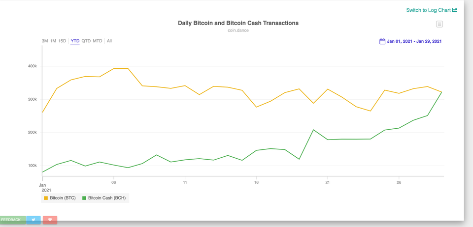Click Switch to Log Chart link

coord(428,10)
